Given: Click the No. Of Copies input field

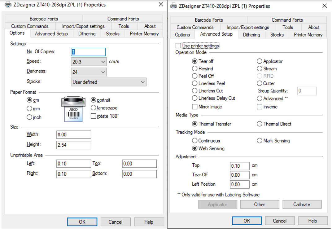Looking at the screenshot, I should (x=88, y=52).
